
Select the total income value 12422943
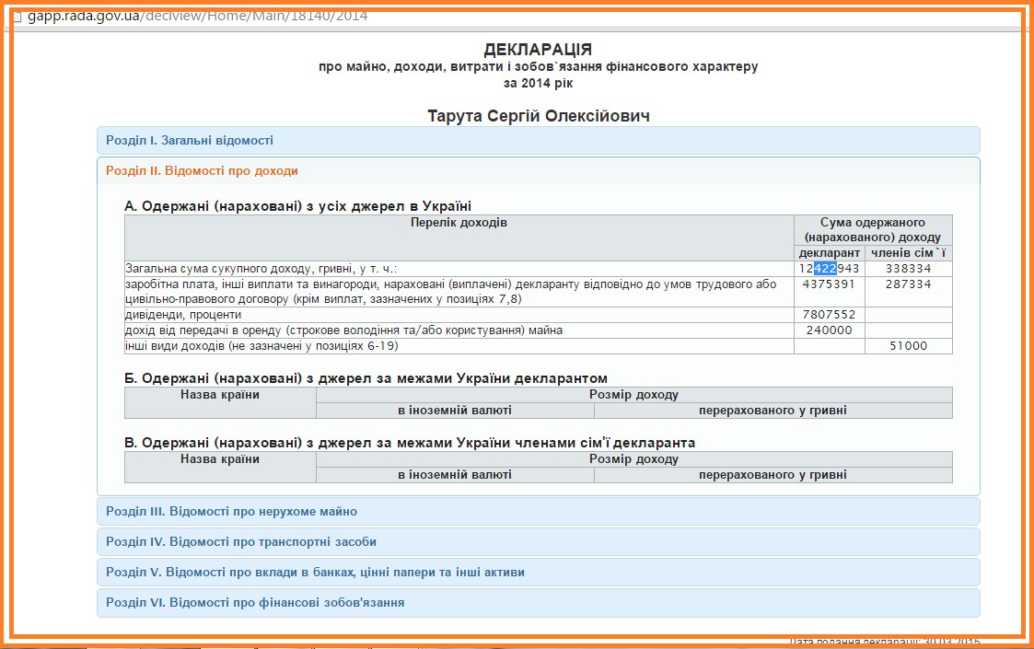[827, 267]
